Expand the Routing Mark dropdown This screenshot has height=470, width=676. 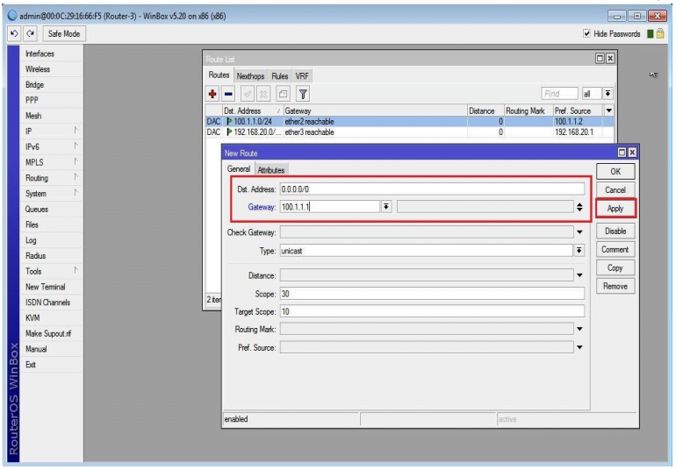click(579, 329)
